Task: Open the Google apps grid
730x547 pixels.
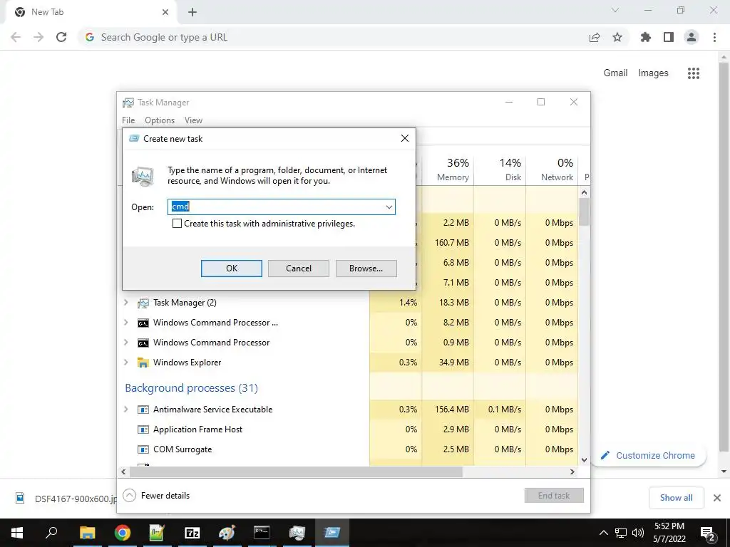Action: [x=693, y=73]
